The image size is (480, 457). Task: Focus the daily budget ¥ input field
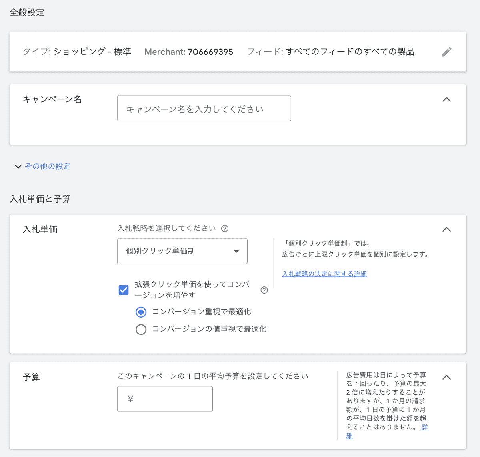coord(165,399)
